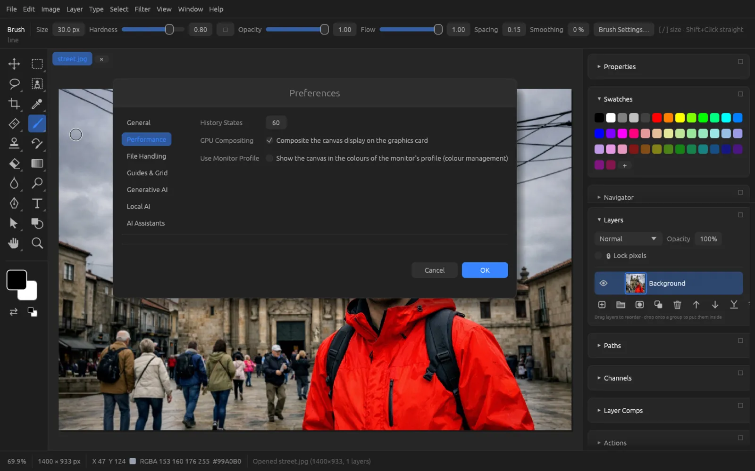Move layer up with the arrow icon

point(696,305)
